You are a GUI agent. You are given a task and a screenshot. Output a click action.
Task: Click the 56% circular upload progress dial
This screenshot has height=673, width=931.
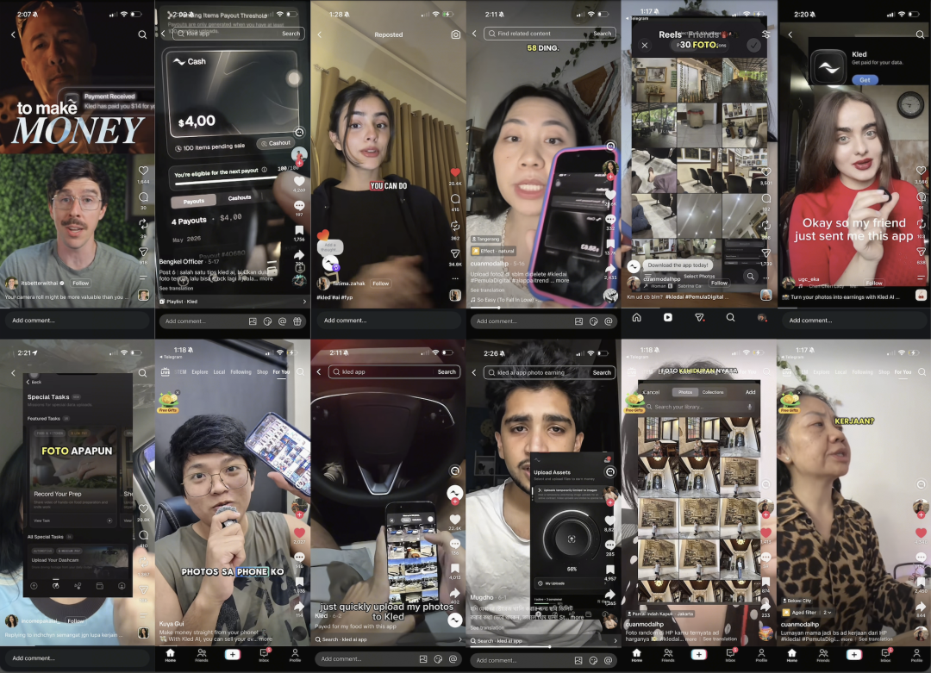click(x=572, y=539)
